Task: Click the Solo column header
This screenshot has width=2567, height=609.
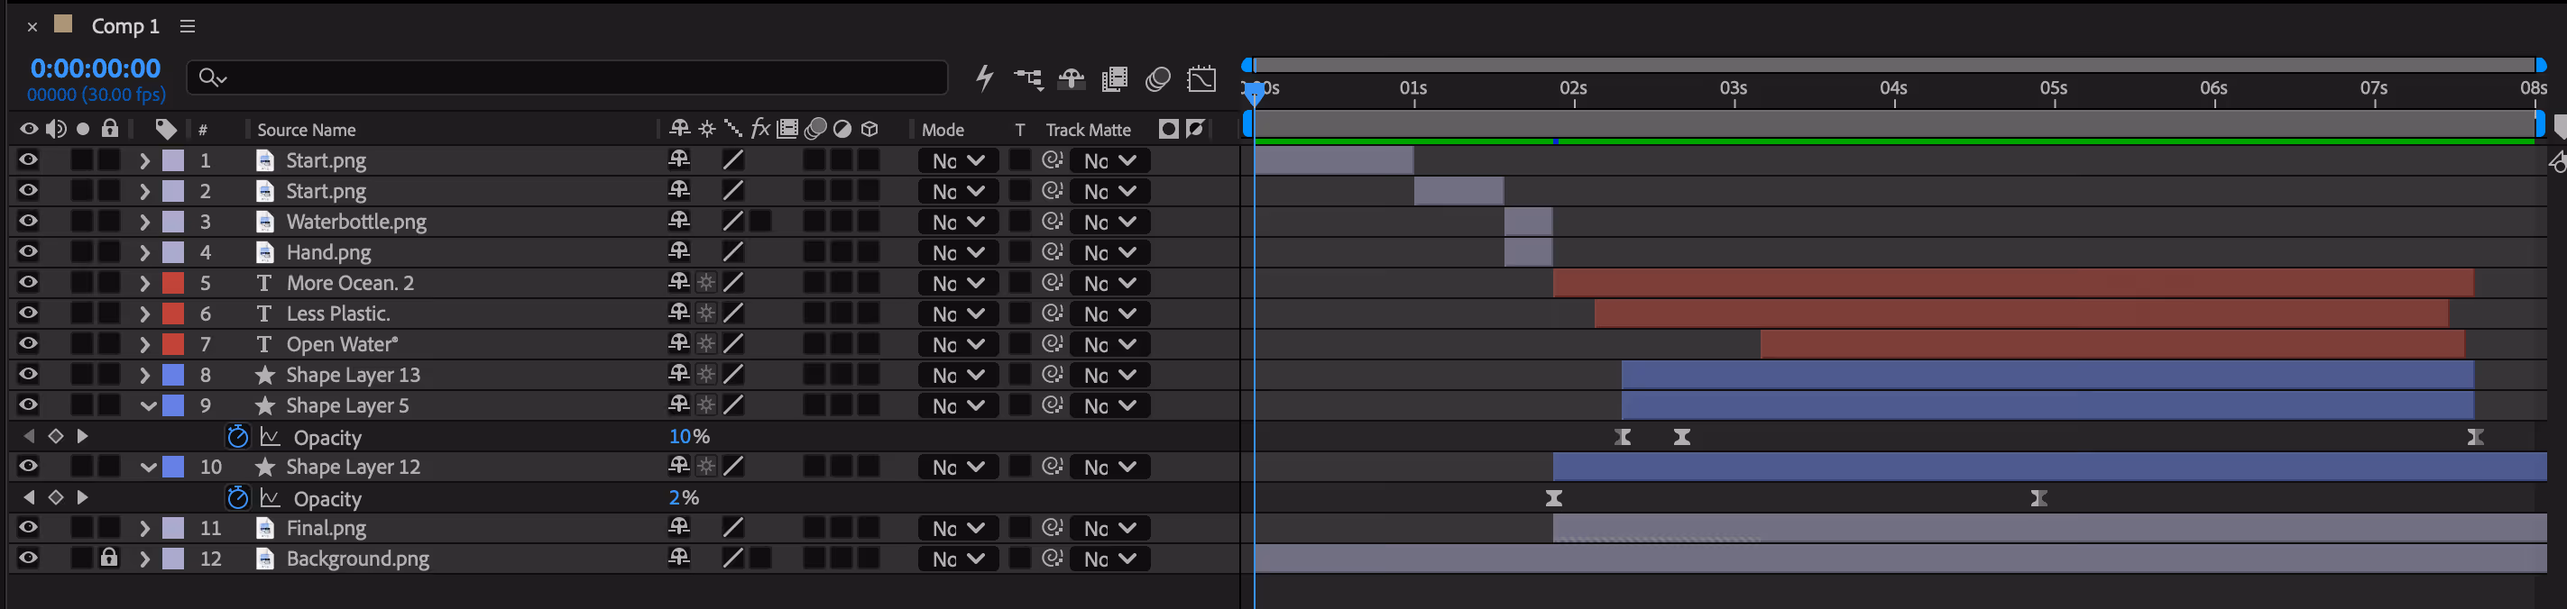Action: tap(83, 130)
